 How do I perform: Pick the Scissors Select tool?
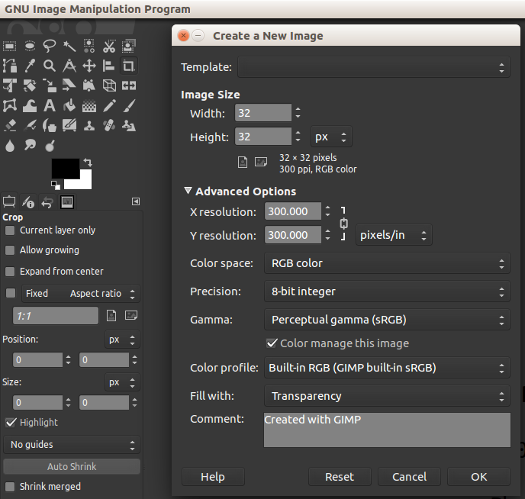point(109,47)
